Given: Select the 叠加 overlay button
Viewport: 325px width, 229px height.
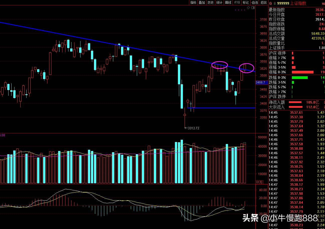Looking at the screenshot, I should point(202,2).
